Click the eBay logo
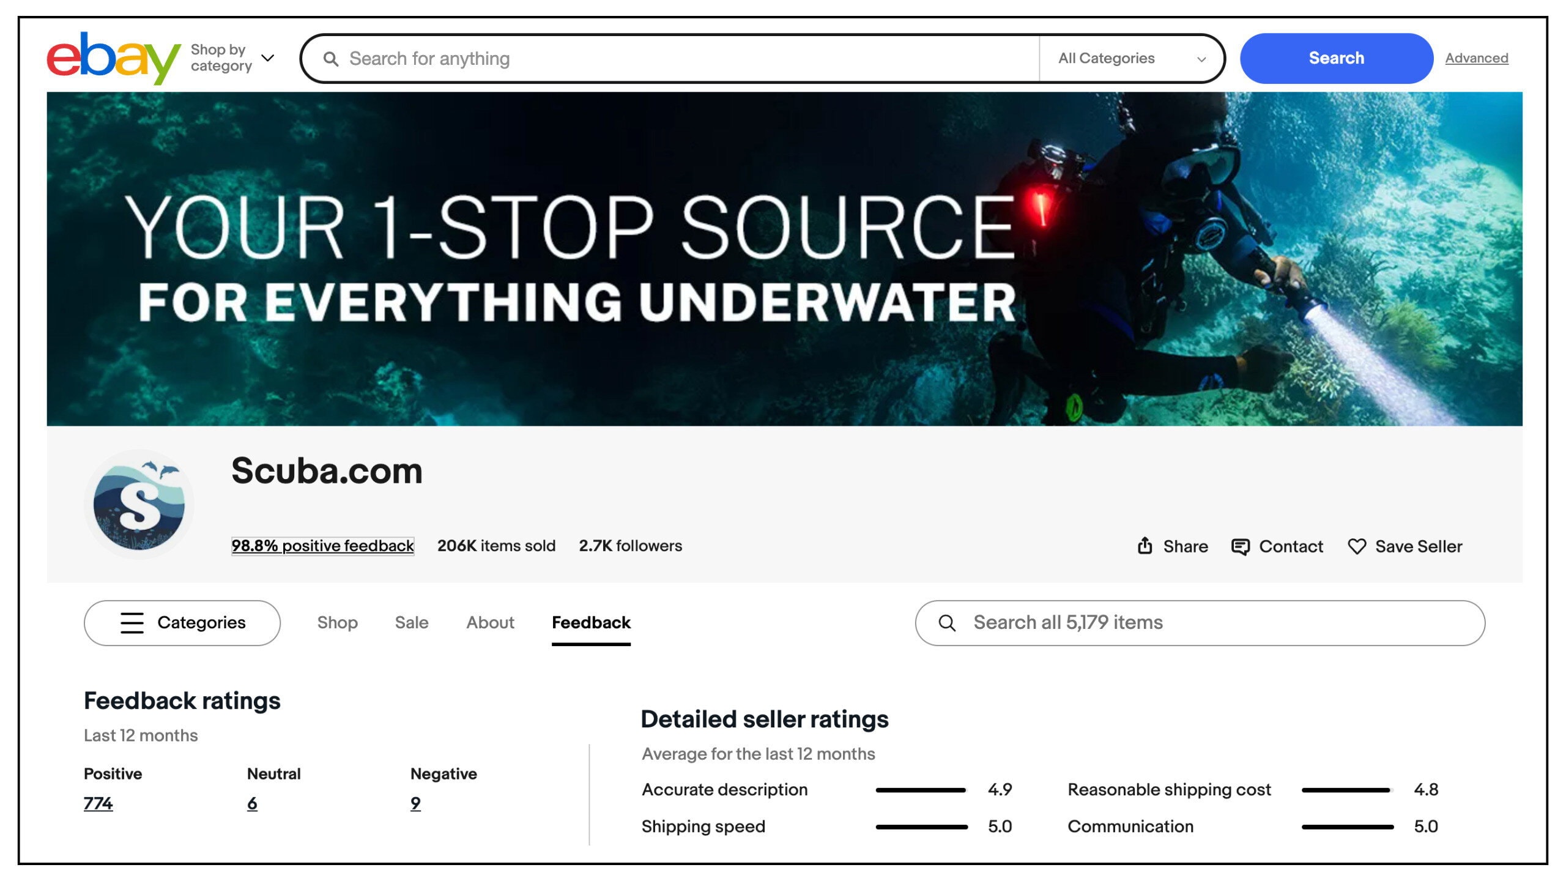Viewport: 1566px width, 881px height. tap(114, 58)
